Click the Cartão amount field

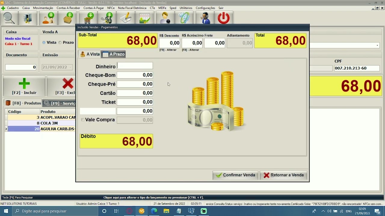click(135, 93)
